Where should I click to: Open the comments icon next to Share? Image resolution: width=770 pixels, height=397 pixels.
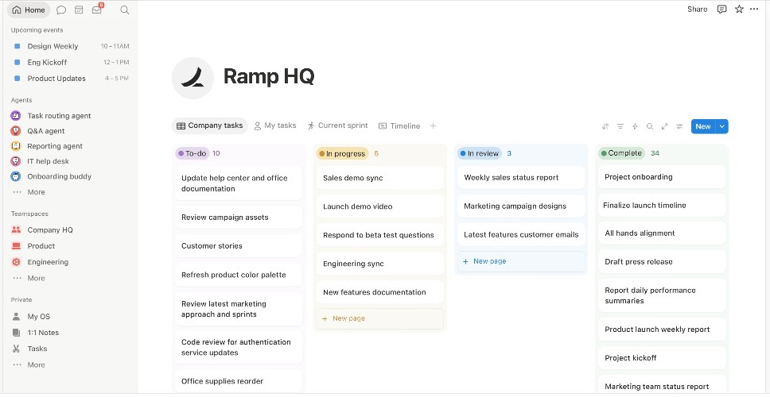pos(722,10)
